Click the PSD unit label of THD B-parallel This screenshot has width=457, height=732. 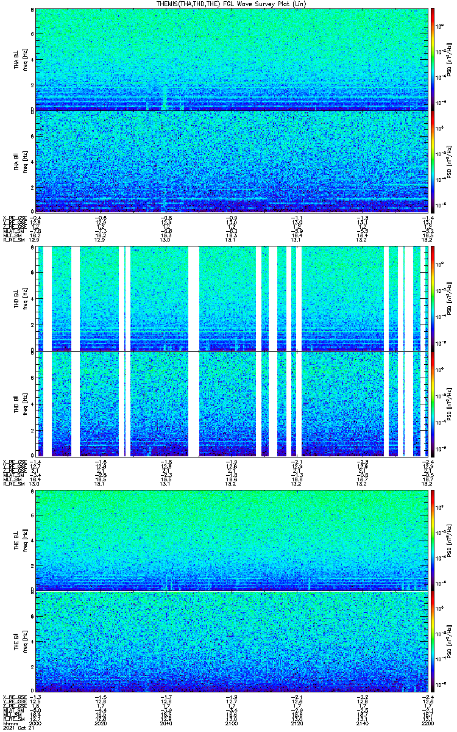click(450, 404)
